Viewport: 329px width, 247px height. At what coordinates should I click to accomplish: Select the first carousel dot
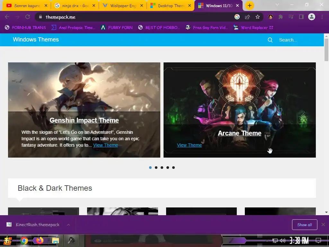[x=150, y=167]
